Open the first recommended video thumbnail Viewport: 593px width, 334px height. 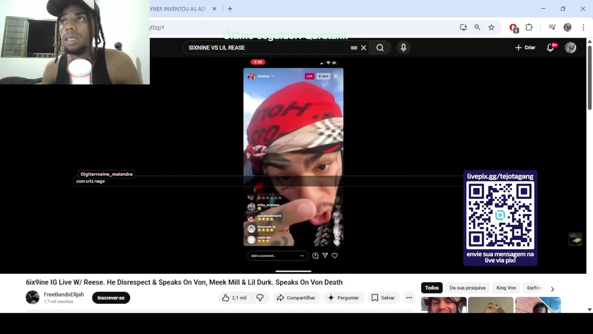click(443, 305)
